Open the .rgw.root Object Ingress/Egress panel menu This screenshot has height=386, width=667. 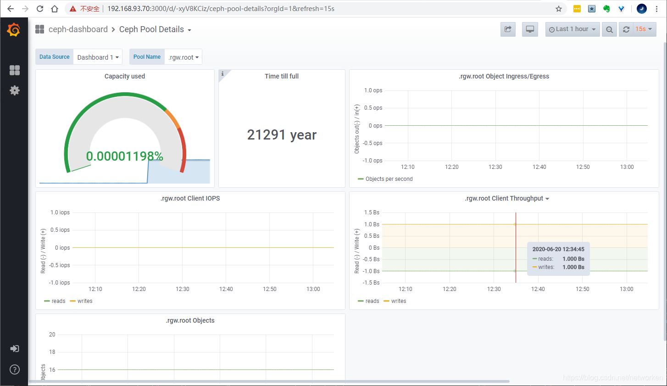coord(504,76)
